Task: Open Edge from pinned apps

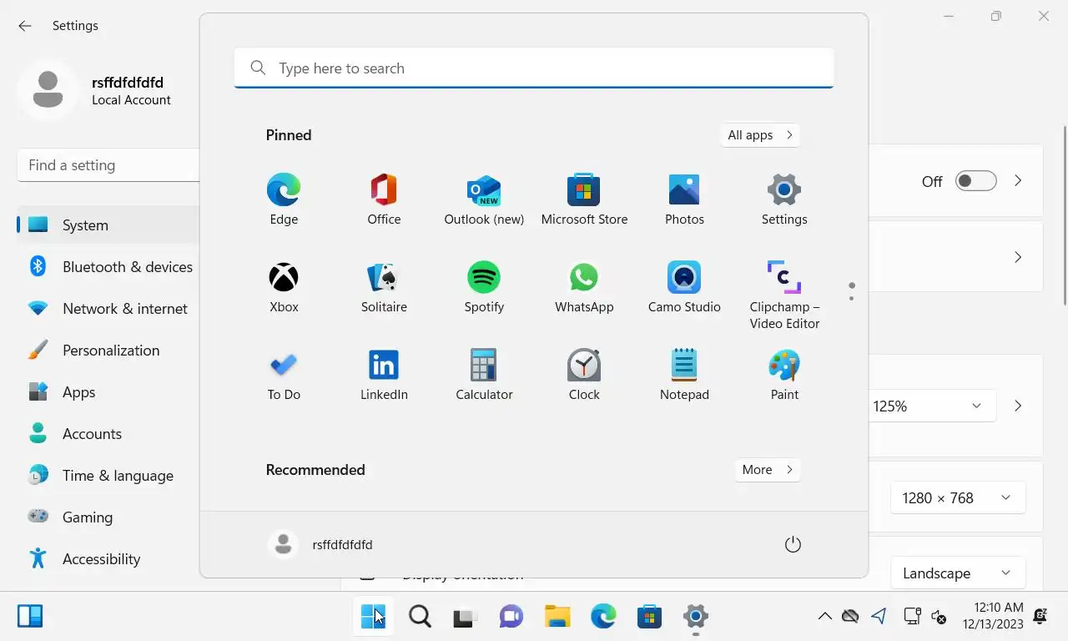Action: pos(284,199)
